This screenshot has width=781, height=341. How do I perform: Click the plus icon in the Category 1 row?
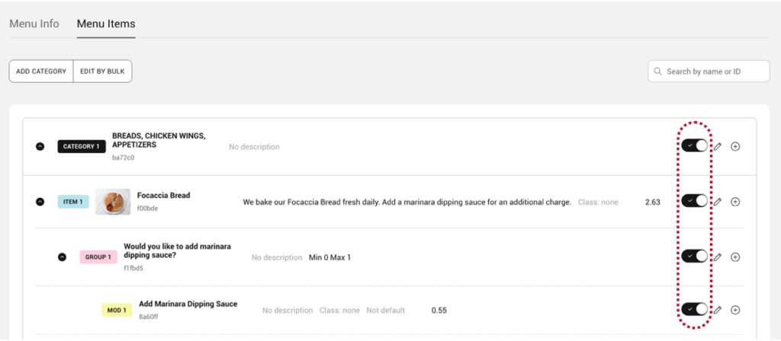coord(735,146)
